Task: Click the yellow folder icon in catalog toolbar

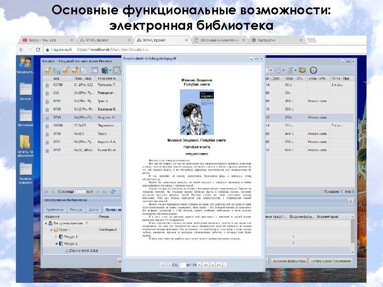Action: (302, 70)
